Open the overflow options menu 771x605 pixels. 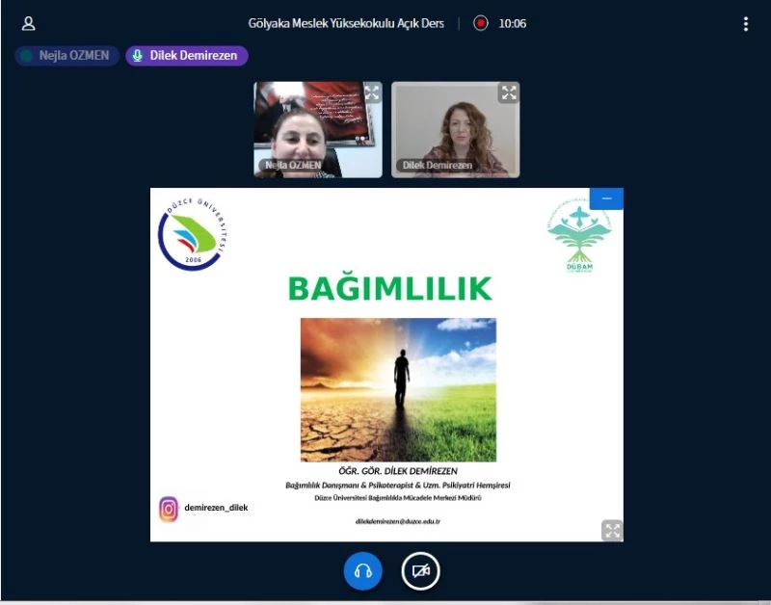point(746,22)
